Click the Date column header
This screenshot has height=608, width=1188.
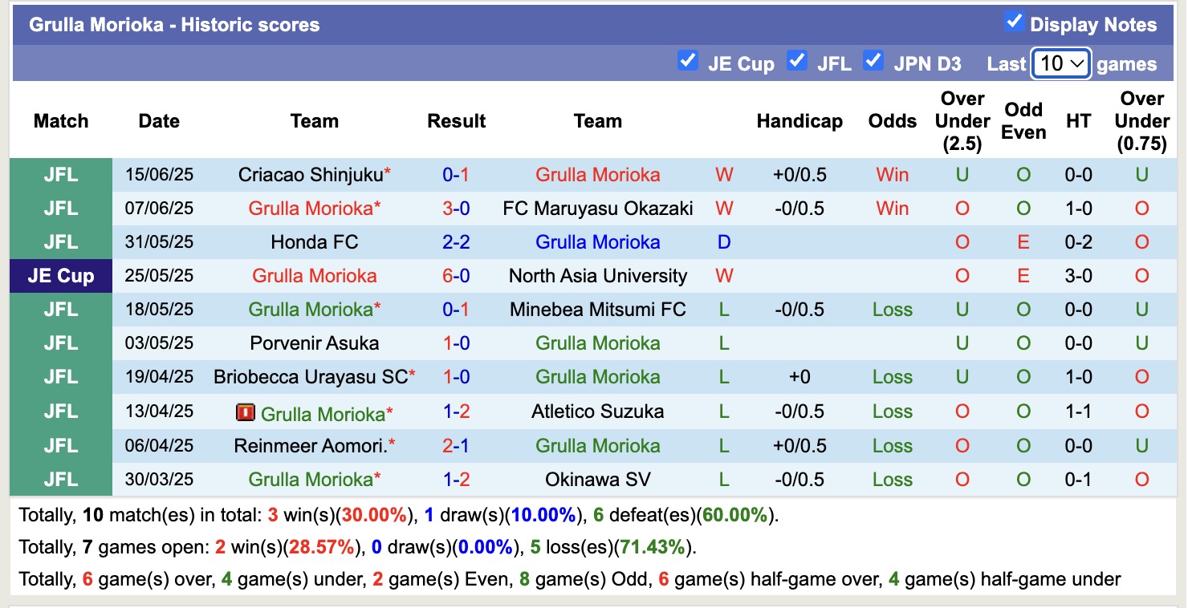click(158, 121)
